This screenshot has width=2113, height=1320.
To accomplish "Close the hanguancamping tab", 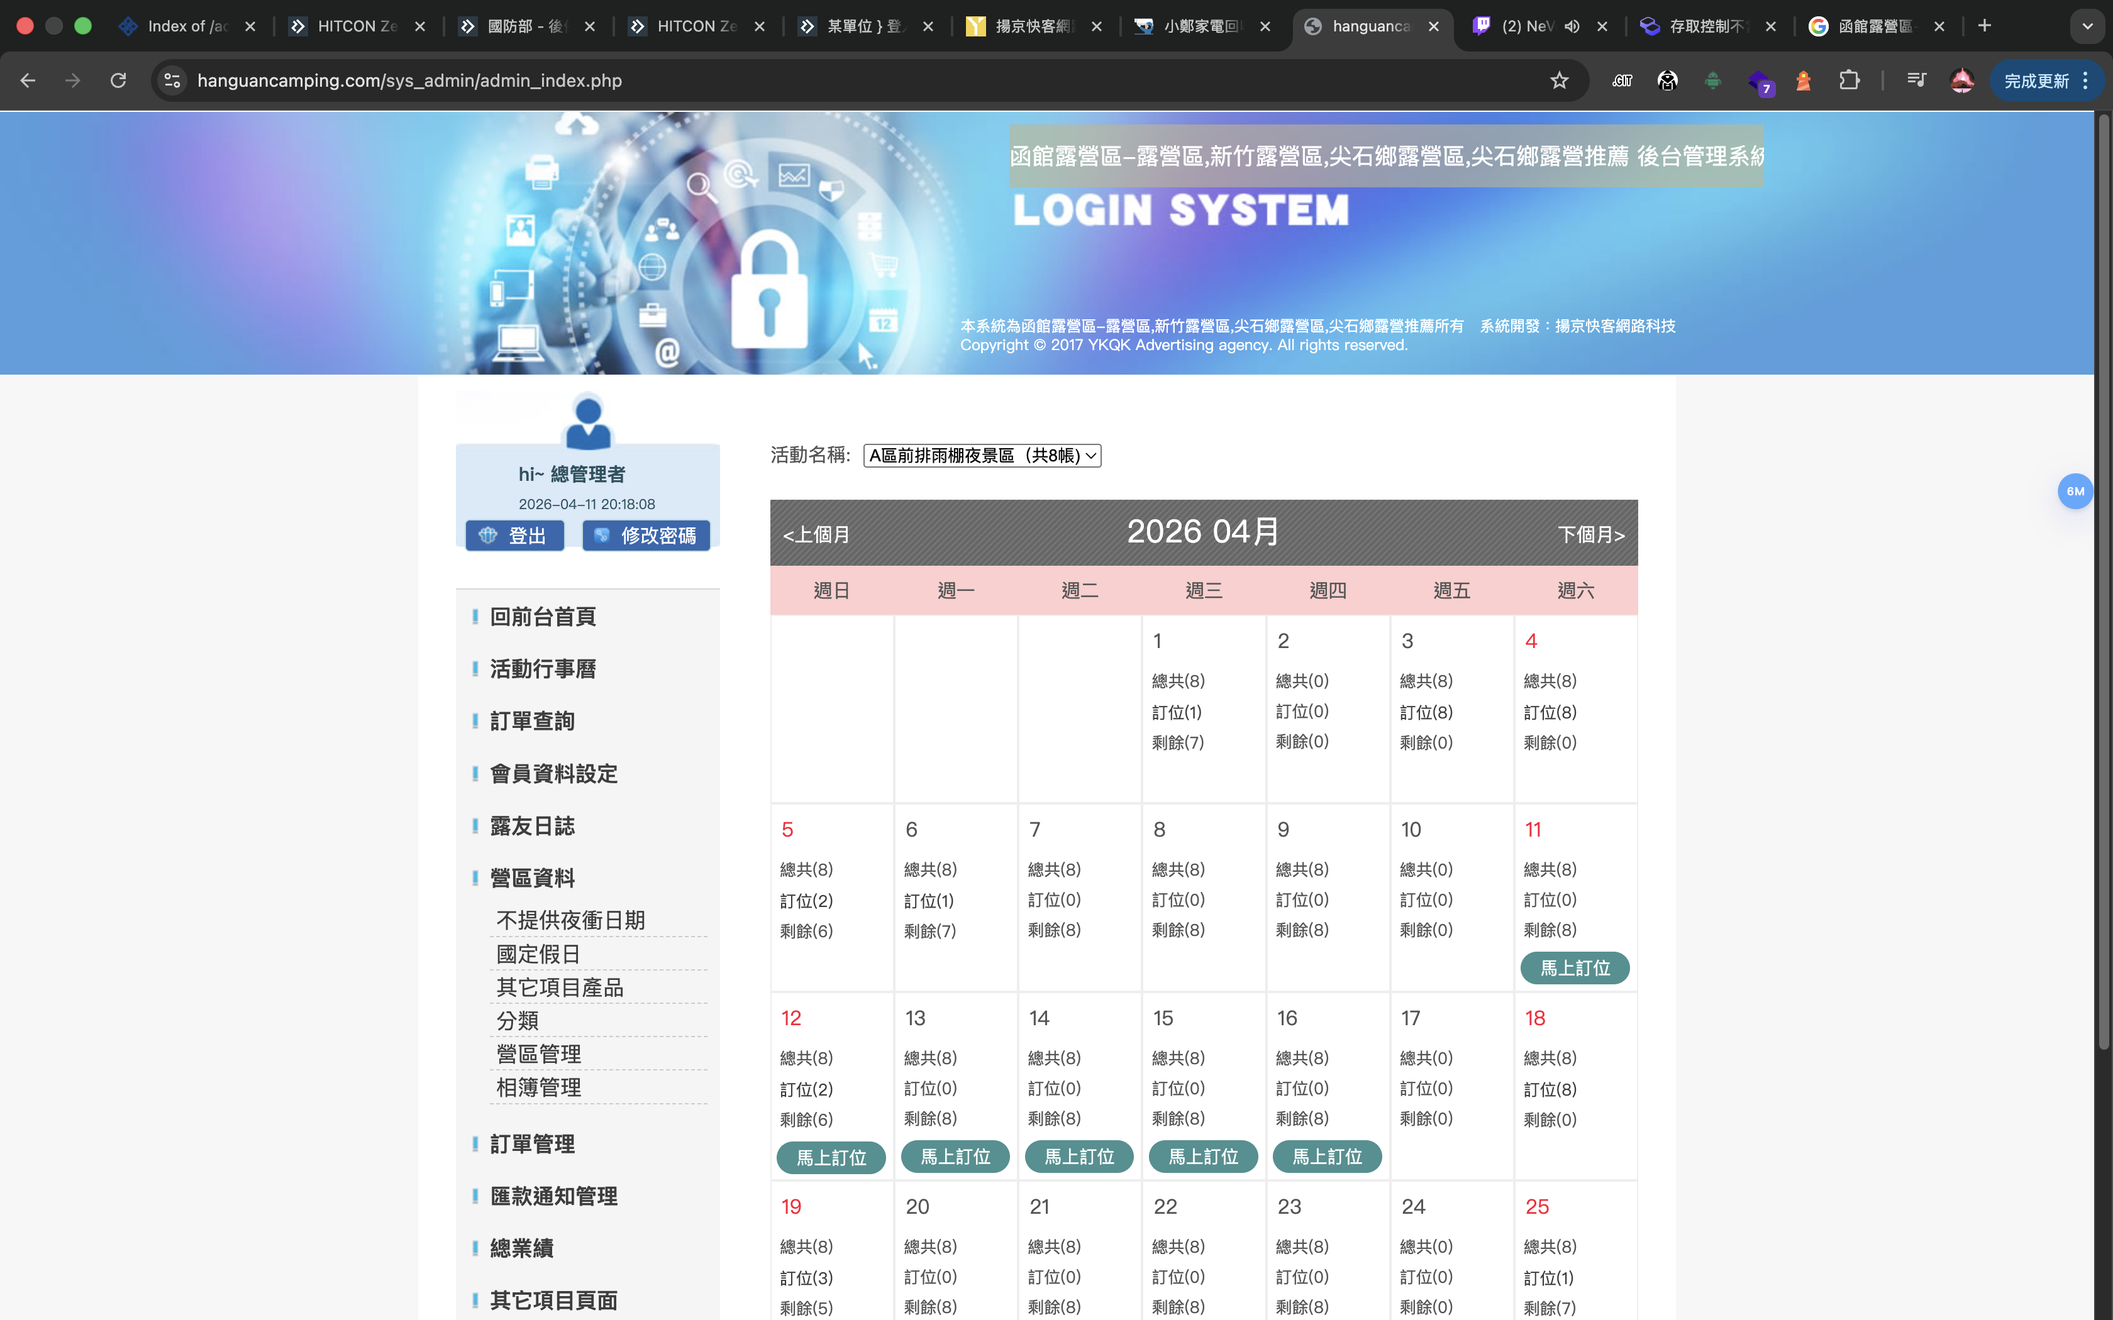I will click(1434, 26).
